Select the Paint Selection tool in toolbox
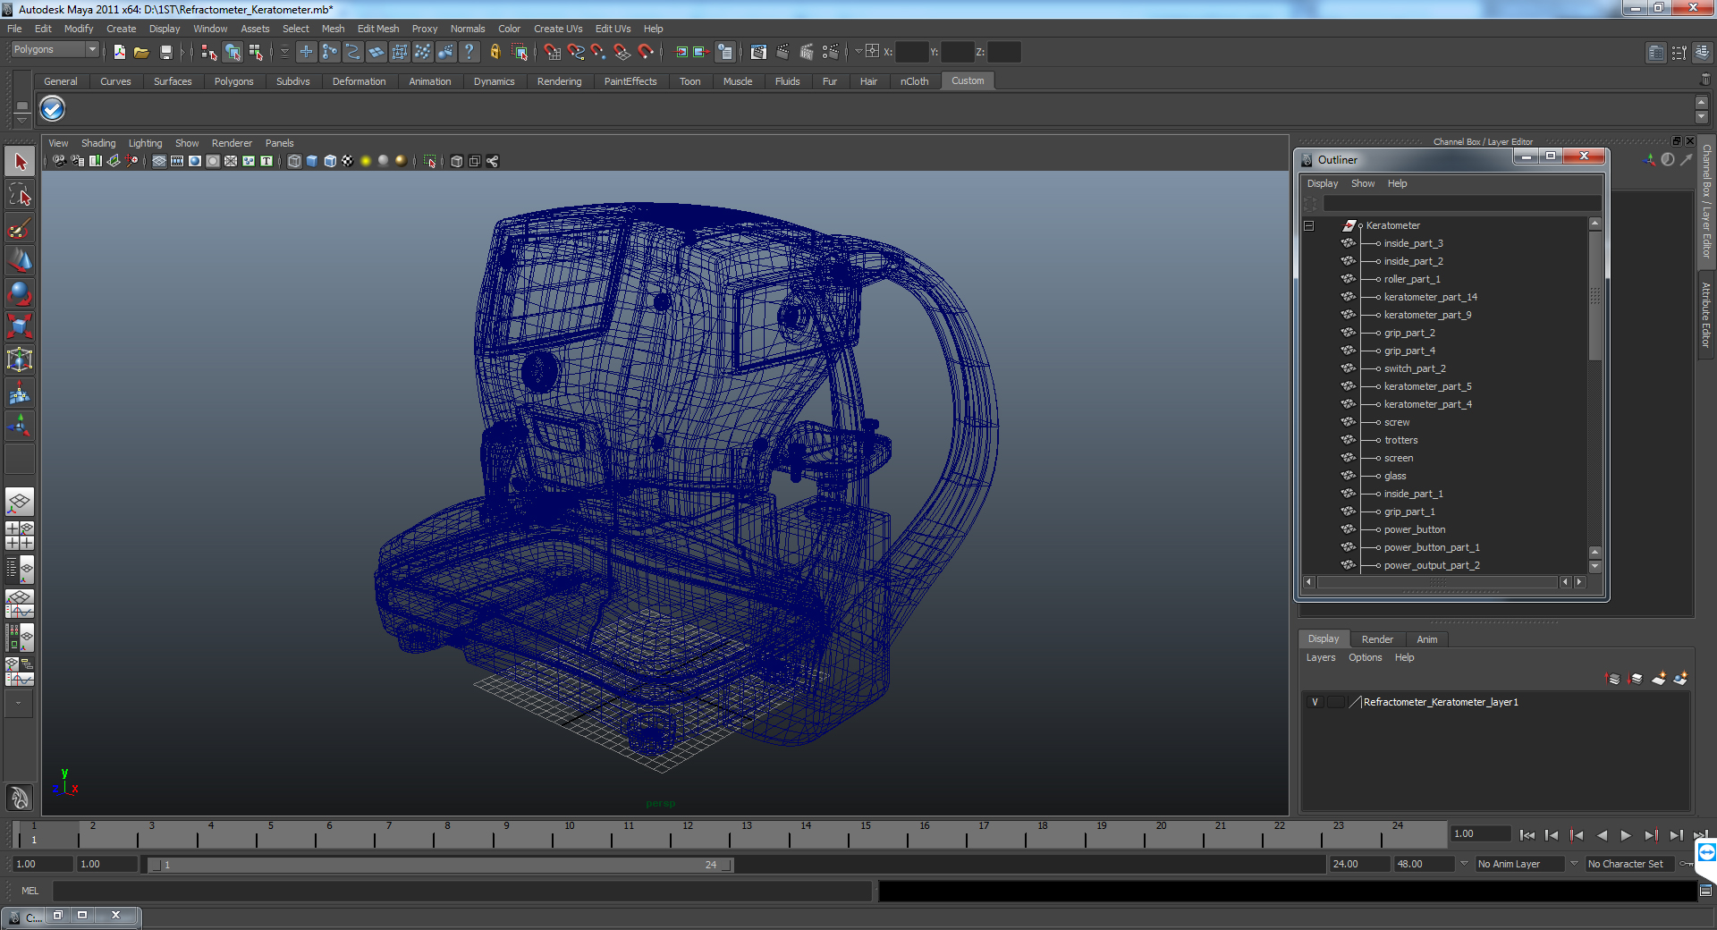The height and width of the screenshot is (930, 1717). coord(20,228)
